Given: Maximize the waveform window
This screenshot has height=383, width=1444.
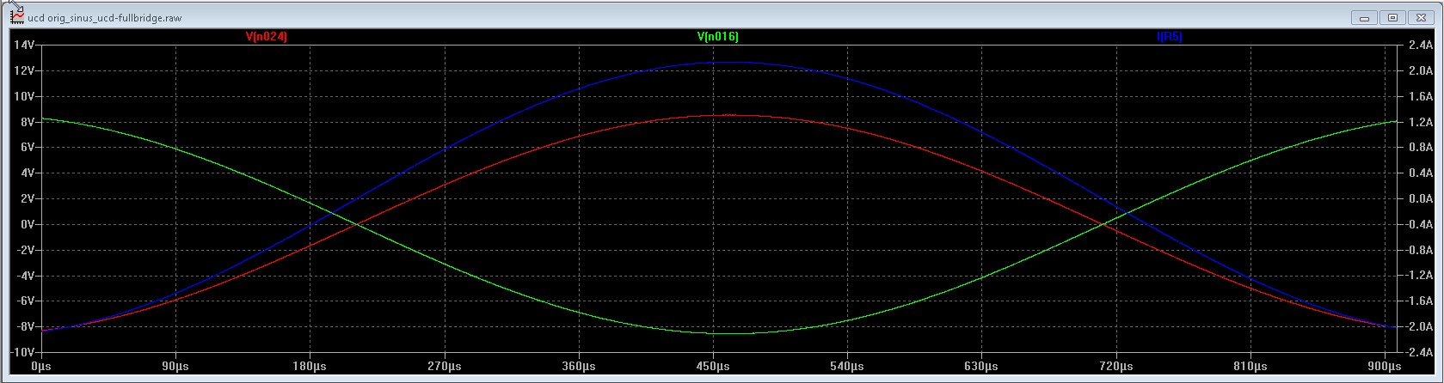Looking at the screenshot, I should click(1393, 17).
